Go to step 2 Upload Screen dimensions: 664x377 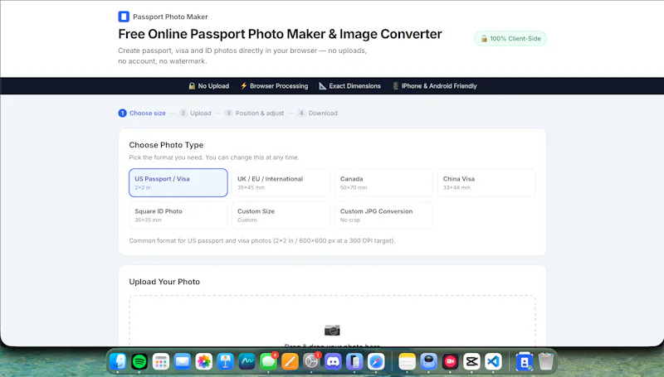(x=195, y=113)
